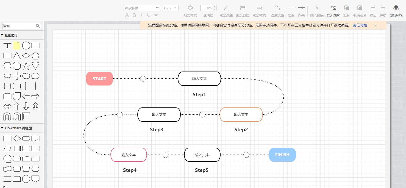Viewport: 406px width, 188px height.
Task: Toggle underline text formatting
Action: (x=149, y=15)
